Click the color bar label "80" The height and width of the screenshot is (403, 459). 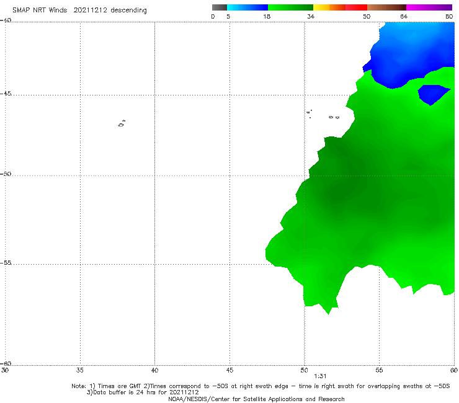pyautogui.click(x=449, y=17)
